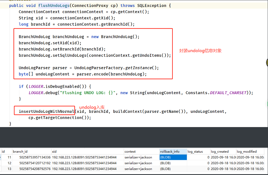268x175 pixels.
Task: Select log_status value 0 in row 11
Action: pyautogui.click(x=198, y=157)
